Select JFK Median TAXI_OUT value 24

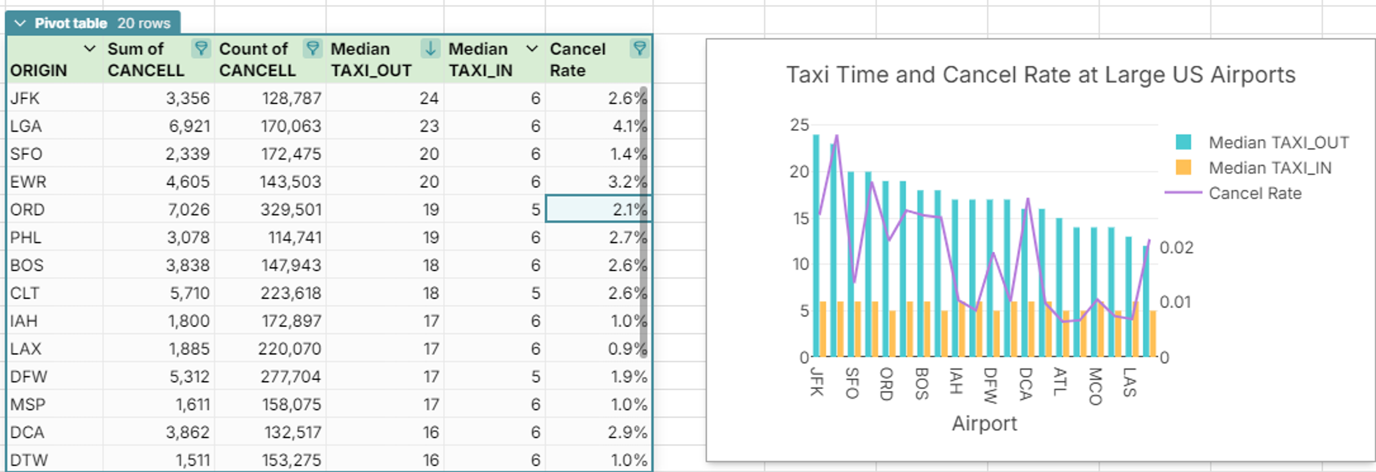[x=385, y=98]
